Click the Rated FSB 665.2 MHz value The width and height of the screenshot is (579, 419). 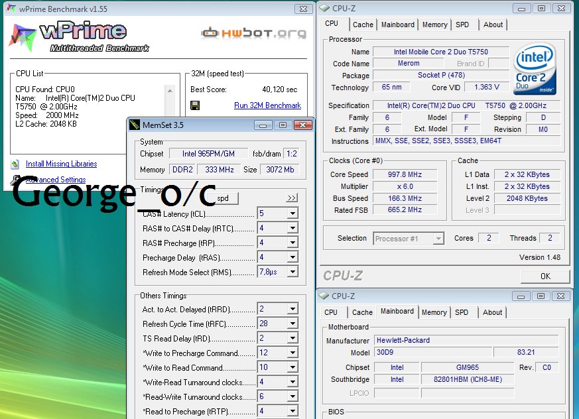coord(405,209)
